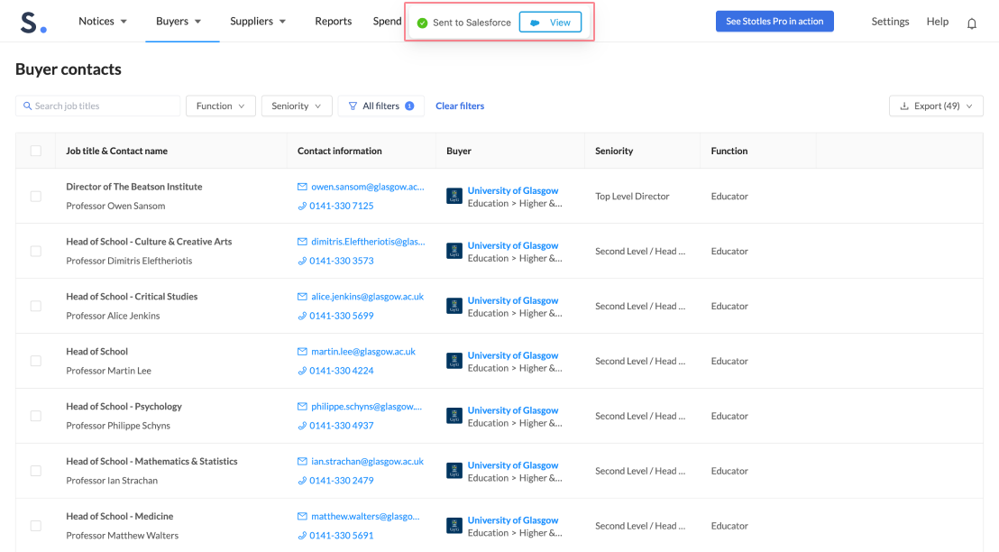Expand the Export (49) dropdown
999x552 pixels.
click(936, 106)
